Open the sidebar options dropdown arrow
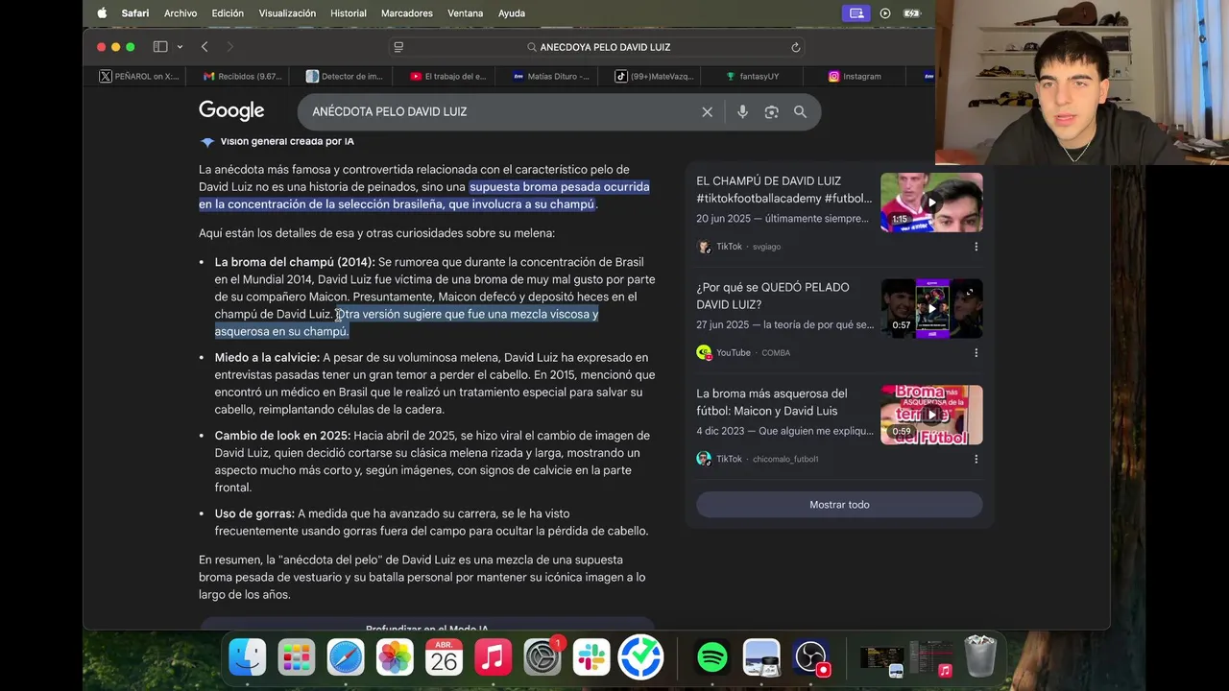This screenshot has height=691, width=1229. tap(180, 47)
